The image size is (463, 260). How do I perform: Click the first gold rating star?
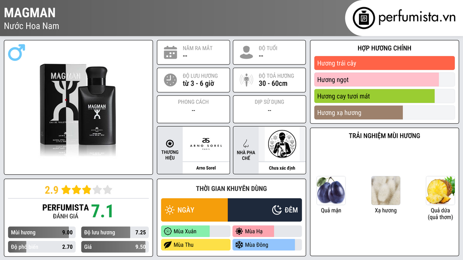pos(66,190)
